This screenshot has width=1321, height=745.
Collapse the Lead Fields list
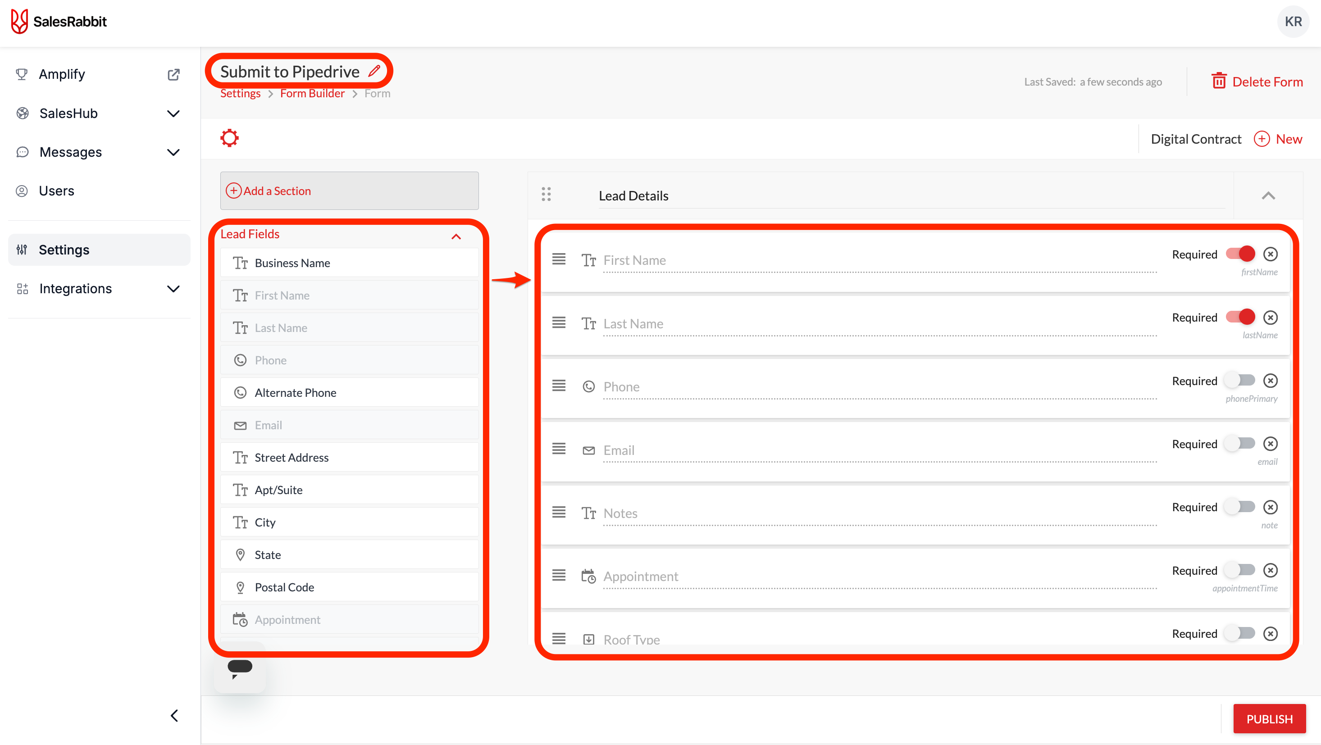(456, 236)
